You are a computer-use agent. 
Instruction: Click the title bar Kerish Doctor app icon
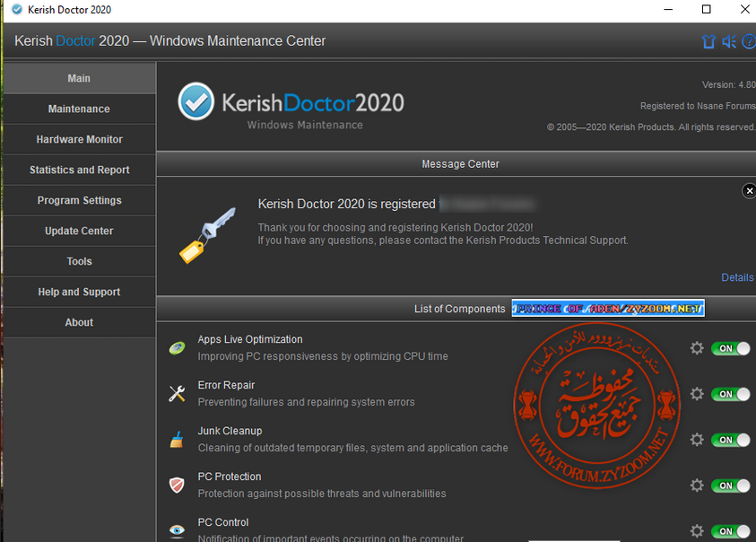coord(17,10)
